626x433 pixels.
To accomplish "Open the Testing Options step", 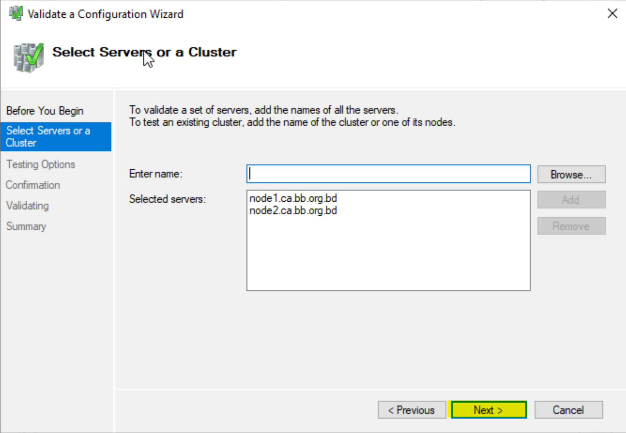I will (x=41, y=164).
